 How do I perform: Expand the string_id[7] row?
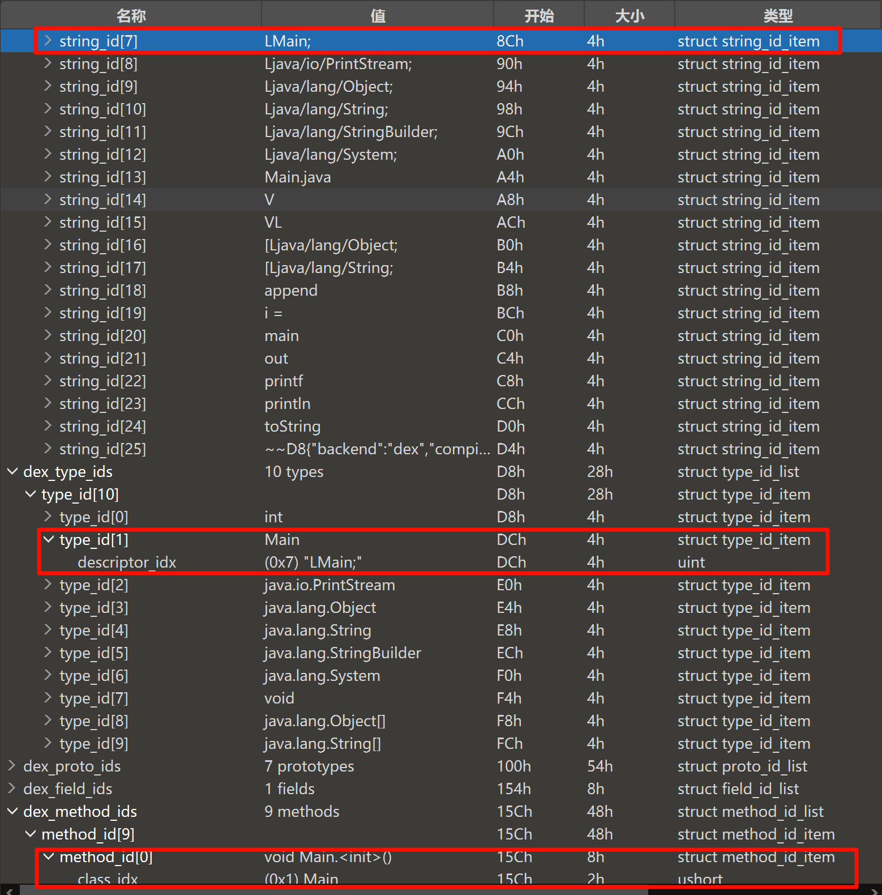[48, 41]
